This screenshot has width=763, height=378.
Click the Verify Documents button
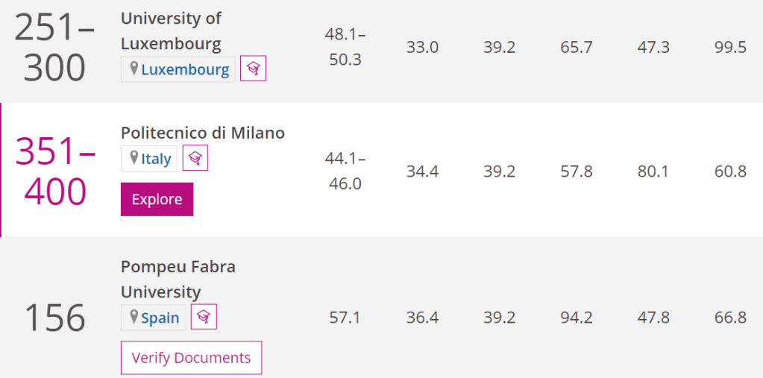pyautogui.click(x=191, y=358)
